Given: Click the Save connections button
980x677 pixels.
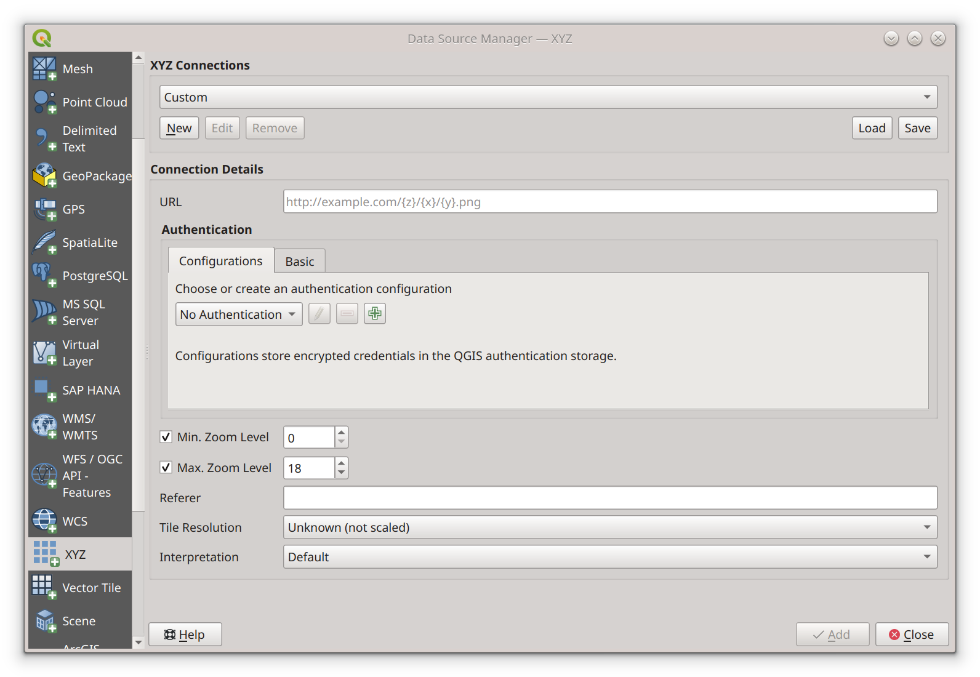Looking at the screenshot, I should click(918, 128).
